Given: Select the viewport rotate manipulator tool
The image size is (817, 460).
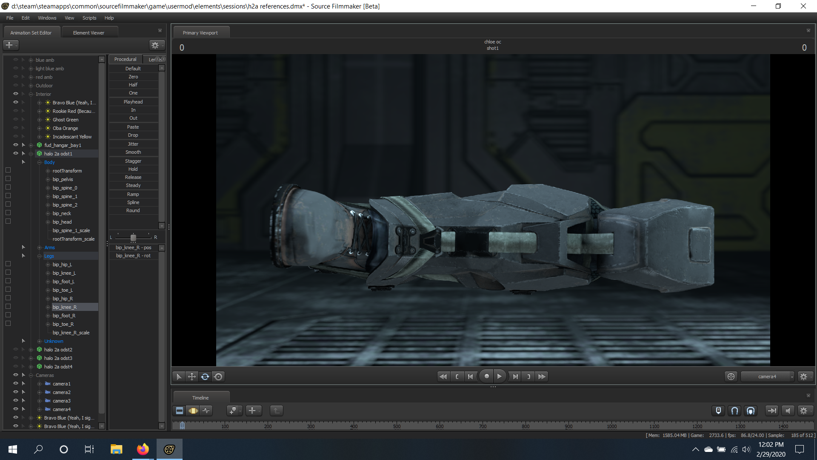Looking at the screenshot, I should click(205, 377).
